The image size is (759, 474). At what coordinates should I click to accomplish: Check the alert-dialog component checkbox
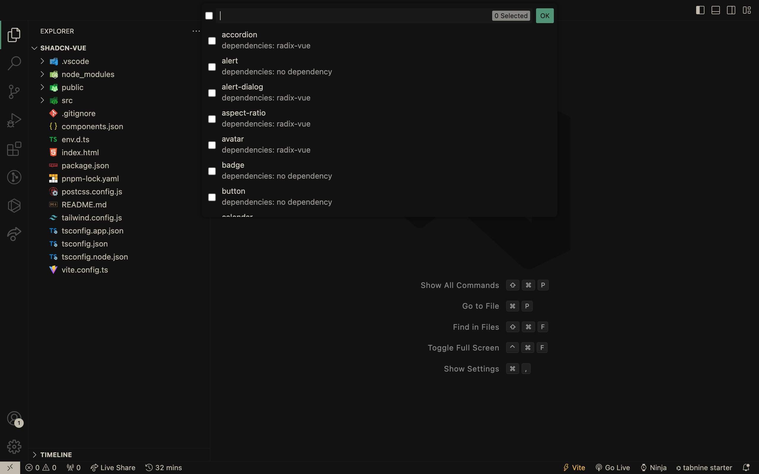pos(212,93)
